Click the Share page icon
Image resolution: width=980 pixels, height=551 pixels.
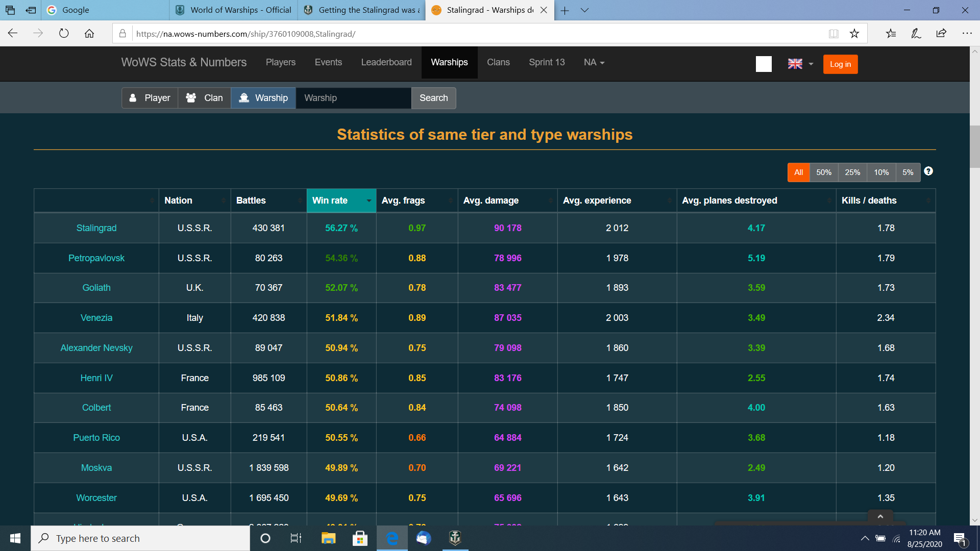click(941, 34)
